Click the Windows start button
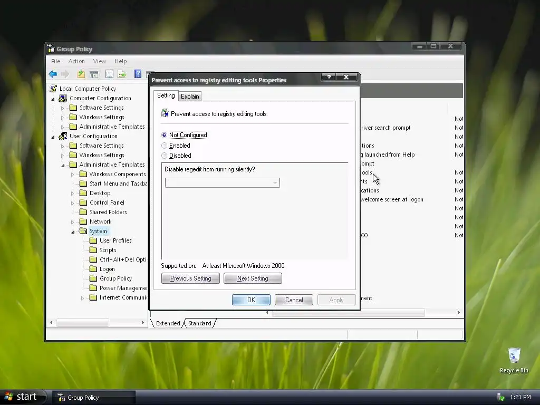Screen dimensions: 540x405 coord(22,397)
